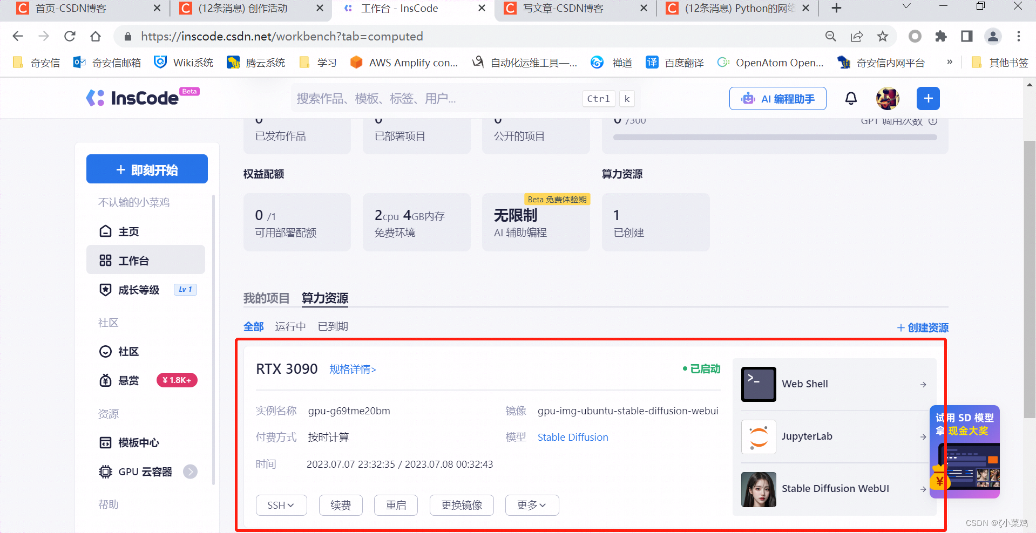
Task: Click the arrow beside GPU 云容器
Action: [190, 471]
